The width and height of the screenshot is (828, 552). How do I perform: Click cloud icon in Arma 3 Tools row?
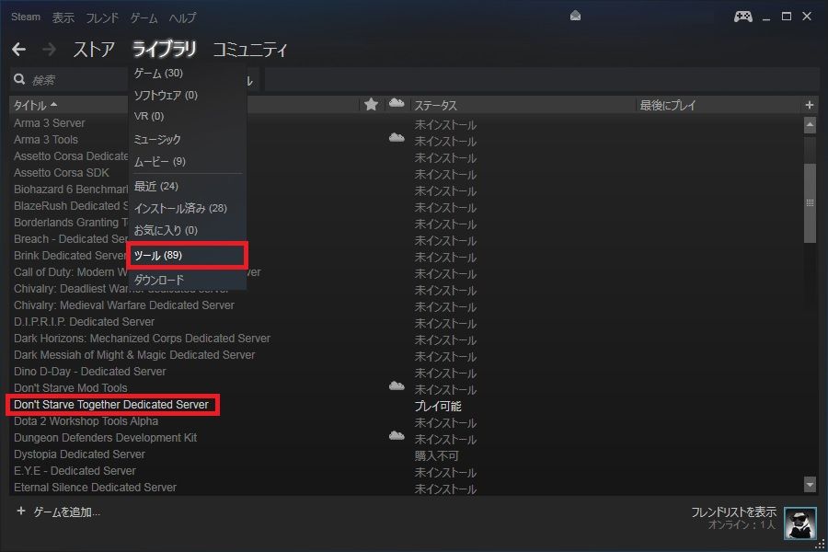[397, 138]
